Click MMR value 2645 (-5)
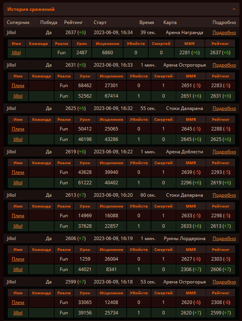Viewport: 242px width, 321px height. coord(191,129)
